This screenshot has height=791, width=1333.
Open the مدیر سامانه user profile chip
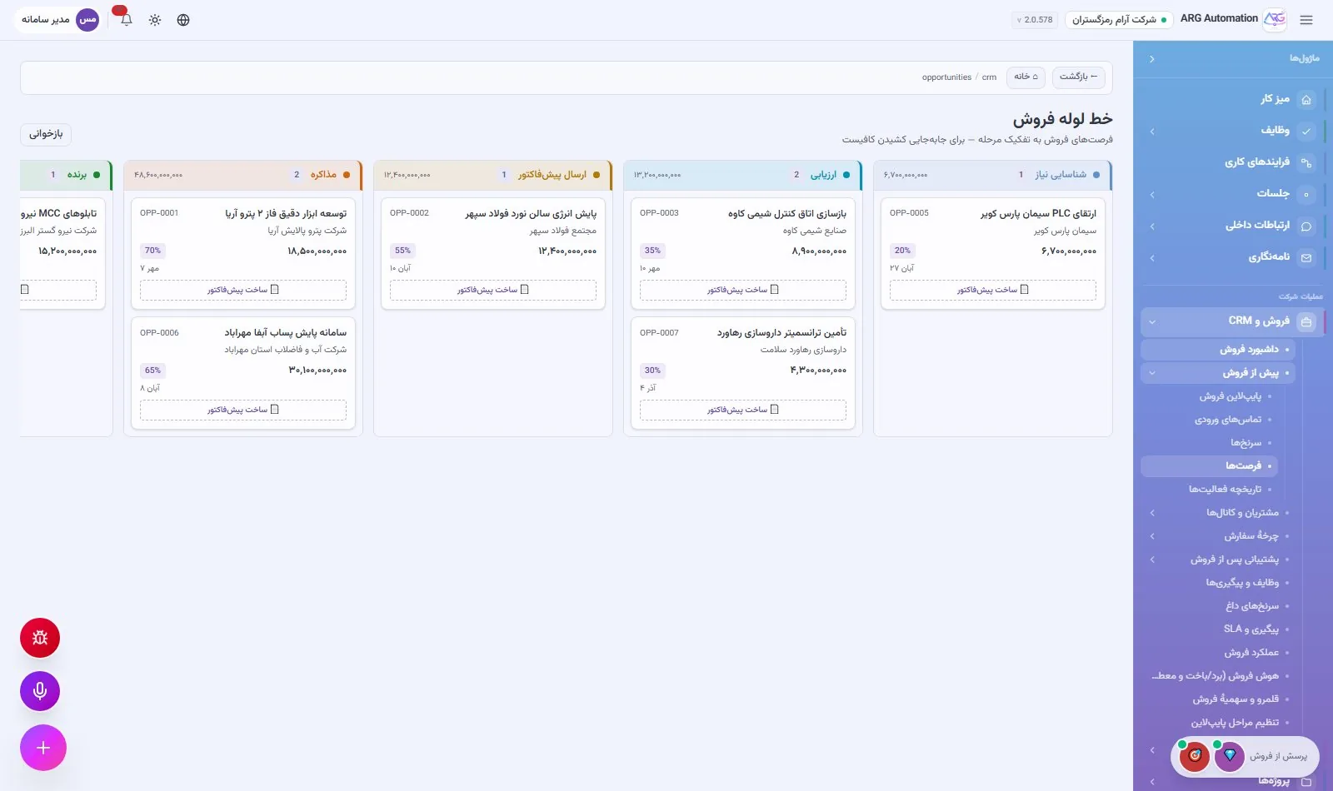(59, 19)
